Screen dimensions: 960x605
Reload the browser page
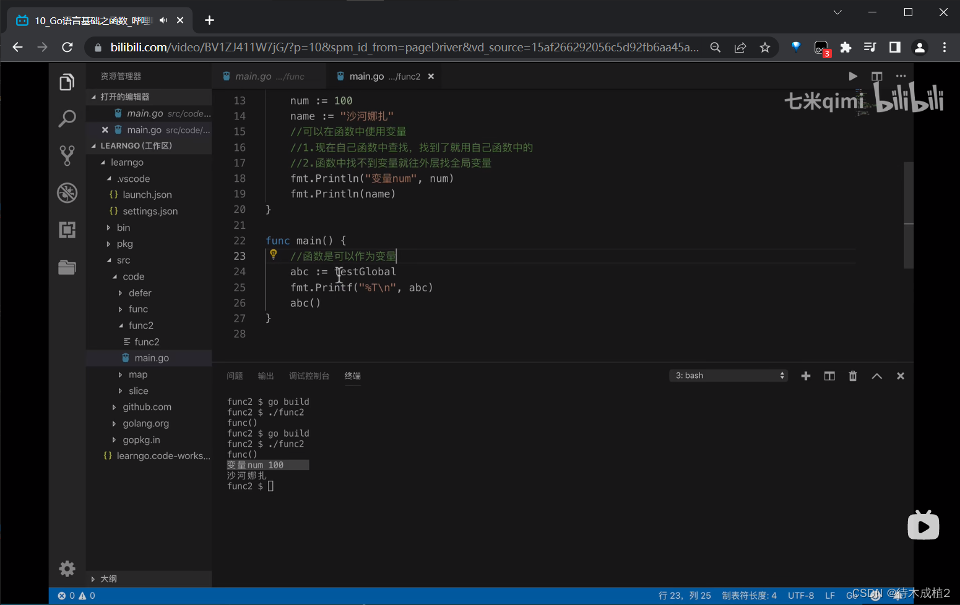pyautogui.click(x=67, y=47)
